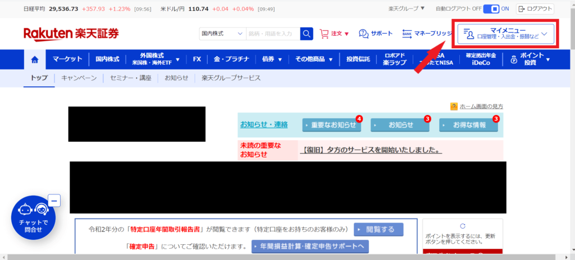
Task: Click the ログアウト button
Action: (535, 9)
